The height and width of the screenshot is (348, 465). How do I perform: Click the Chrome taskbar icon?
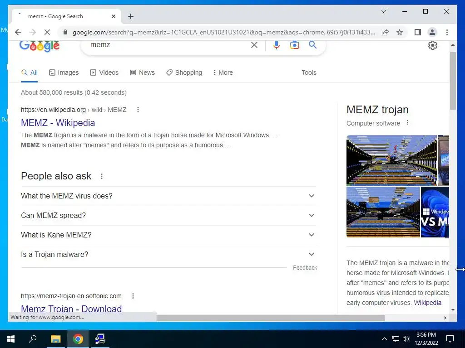[78, 339]
